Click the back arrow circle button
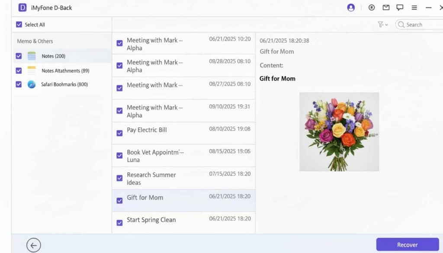The height and width of the screenshot is (253, 443). tap(33, 245)
